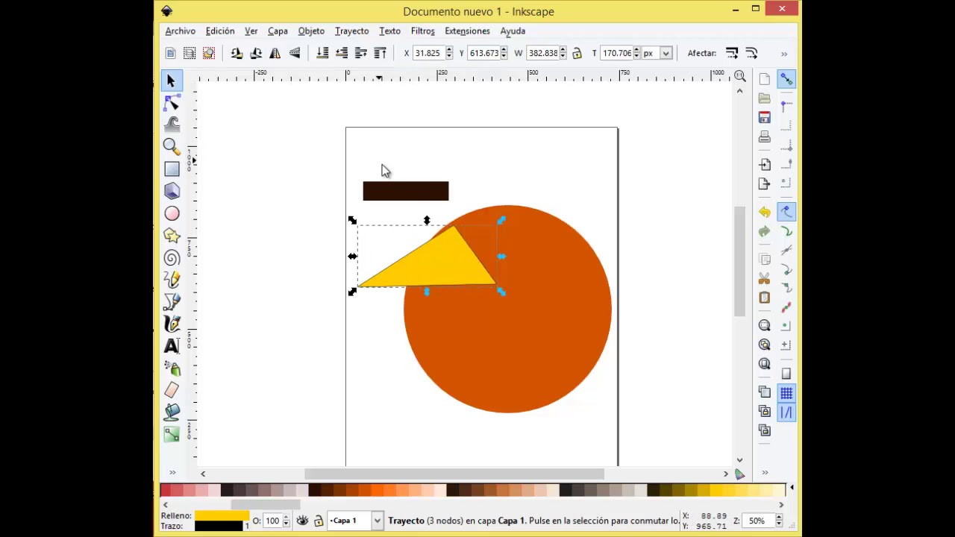Image resolution: width=955 pixels, height=537 pixels.
Task: Open the Extensiones menu
Action: 467,31
